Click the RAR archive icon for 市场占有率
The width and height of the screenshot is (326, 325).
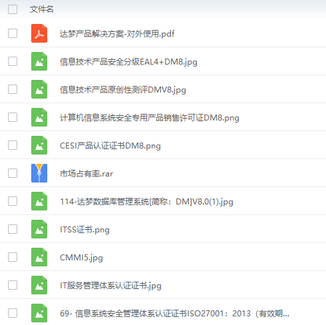(39, 173)
